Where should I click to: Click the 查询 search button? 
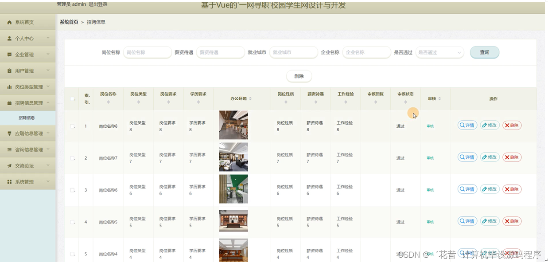coord(484,52)
